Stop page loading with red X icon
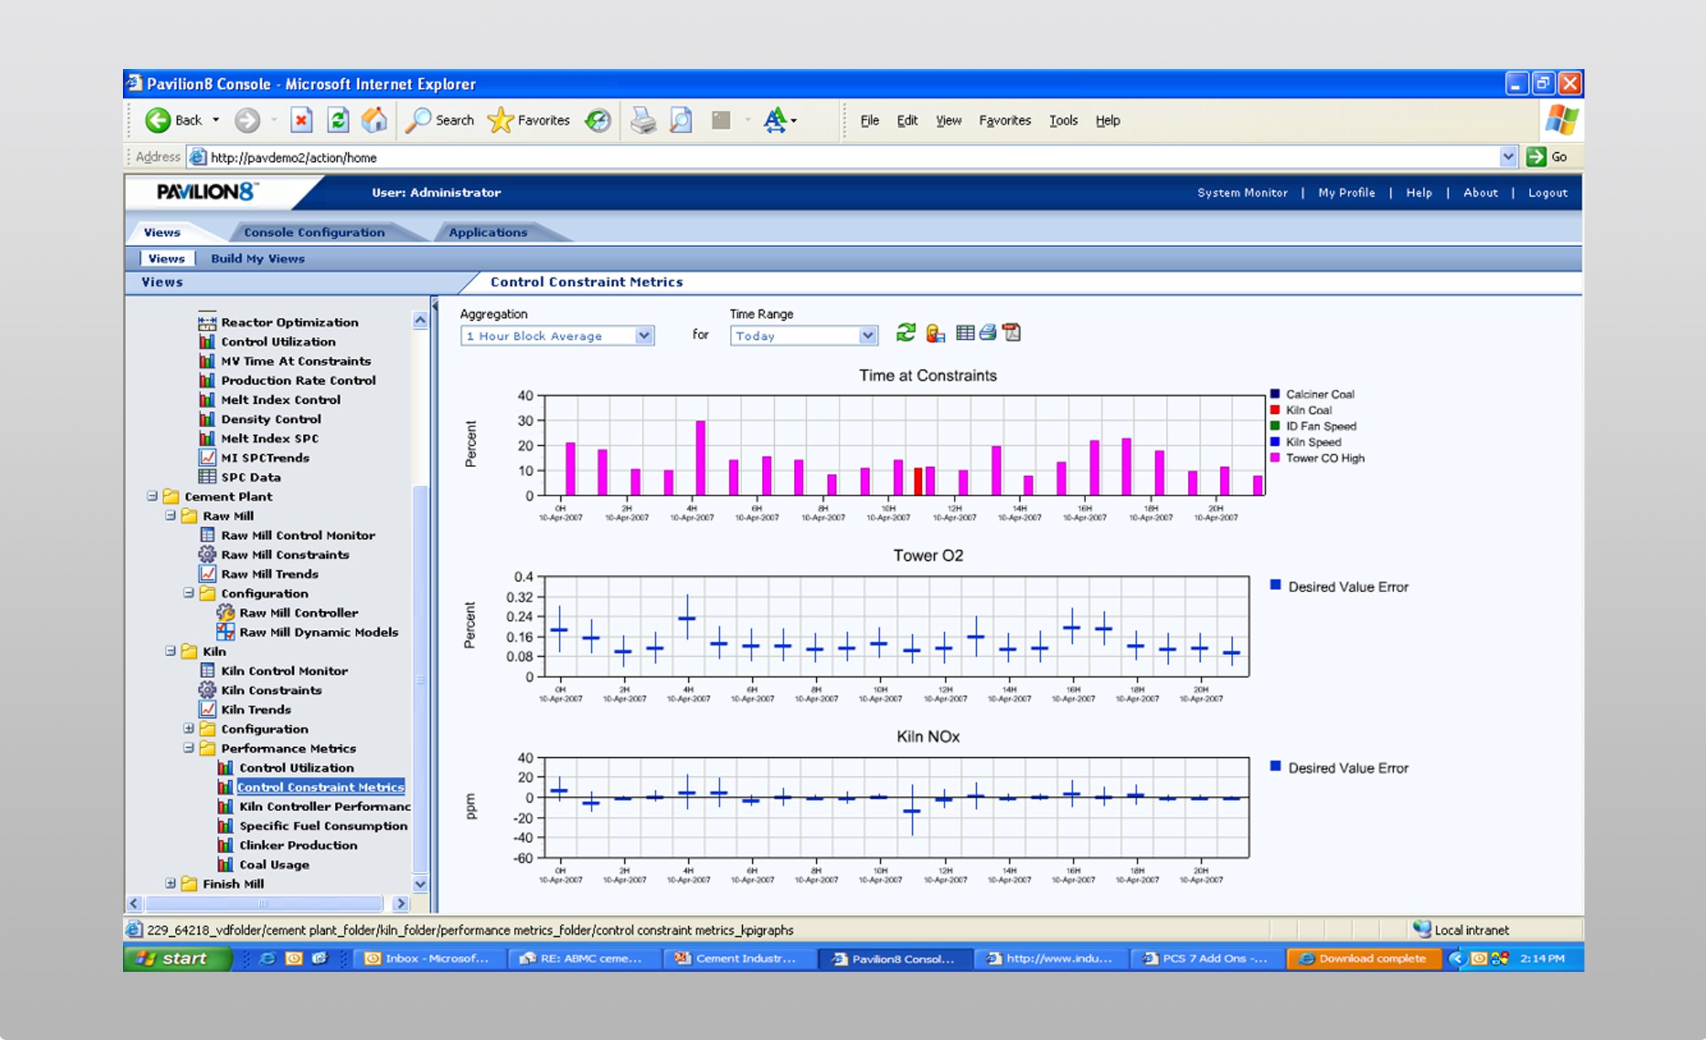1706x1040 pixels. (301, 120)
